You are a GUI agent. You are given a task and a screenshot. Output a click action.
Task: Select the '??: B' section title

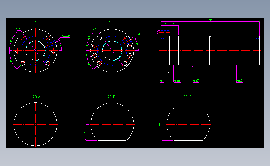[111, 97]
